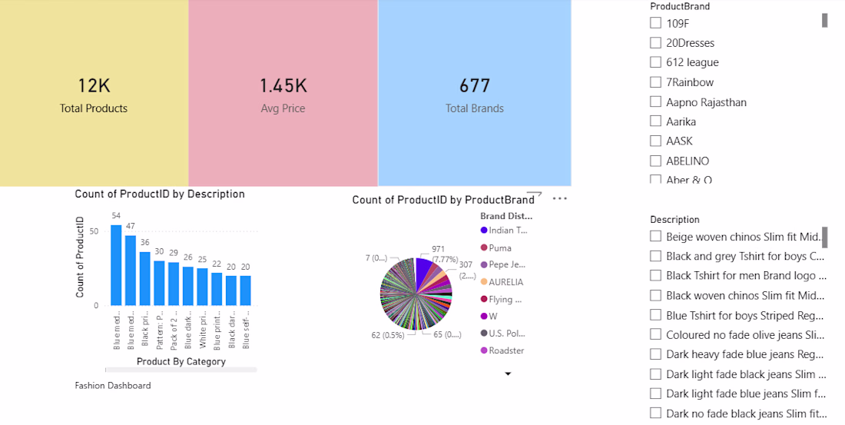Select the bar labeled 47
This screenshot has width=845, height=425.
click(131, 271)
